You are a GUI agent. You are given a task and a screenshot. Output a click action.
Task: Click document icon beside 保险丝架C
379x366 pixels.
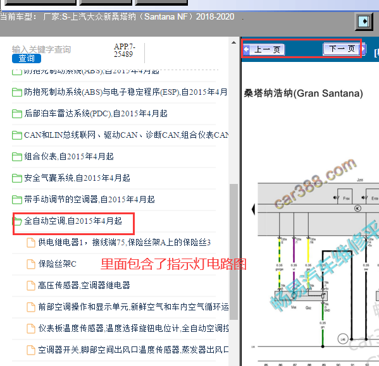(31, 264)
